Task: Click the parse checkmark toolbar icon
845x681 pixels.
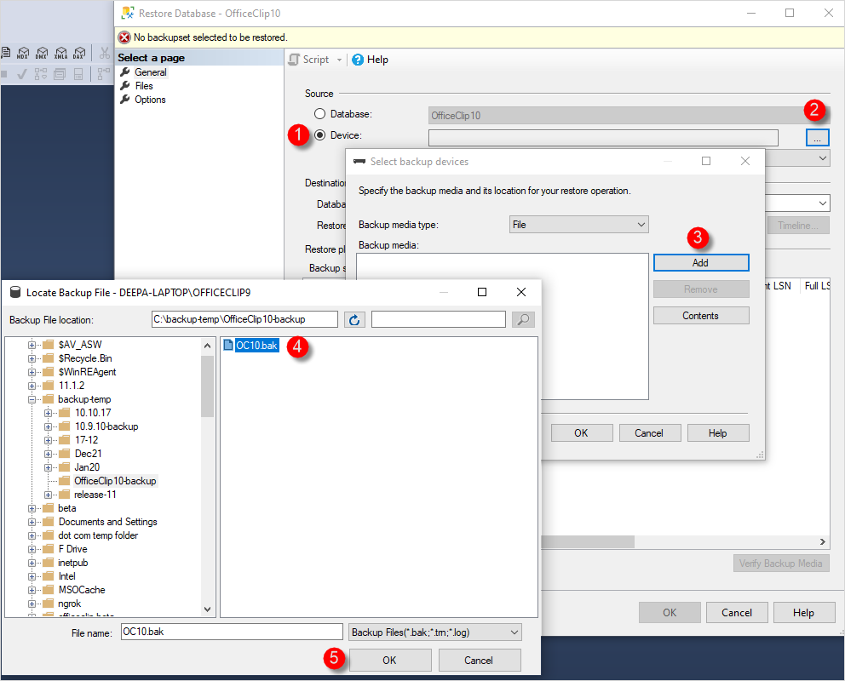Action: pyautogui.click(x=21, y=74)
